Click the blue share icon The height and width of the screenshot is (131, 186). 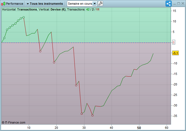click(x=169, y=4)
